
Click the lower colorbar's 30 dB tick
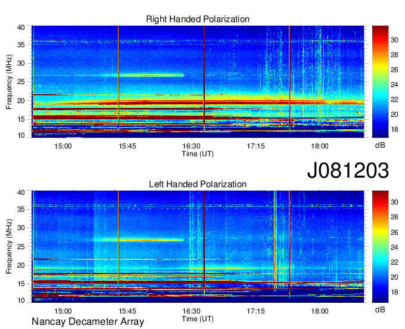[394, 202]
